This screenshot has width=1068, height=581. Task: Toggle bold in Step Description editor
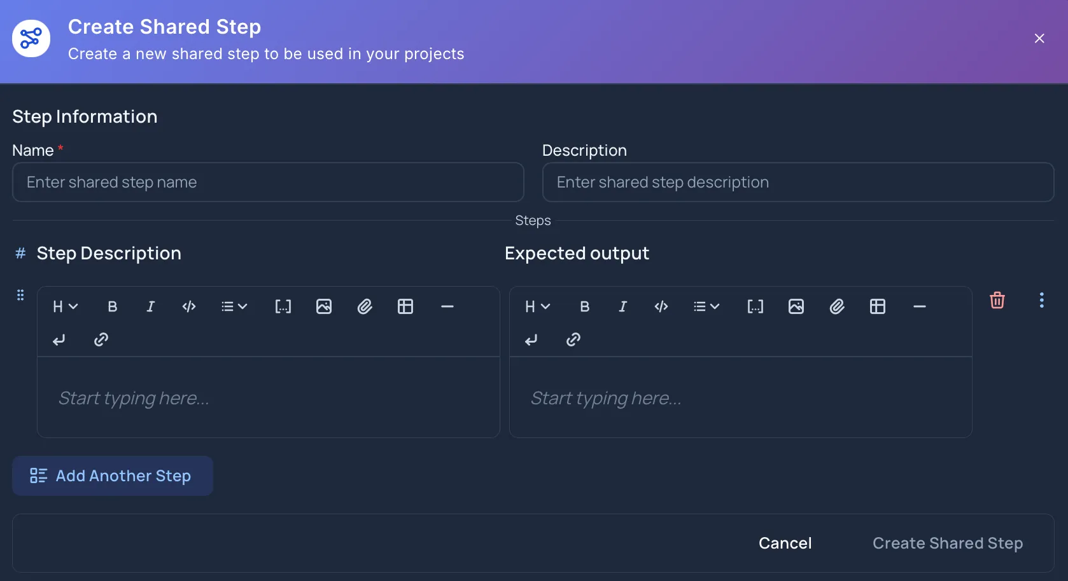tap(113, 306)
